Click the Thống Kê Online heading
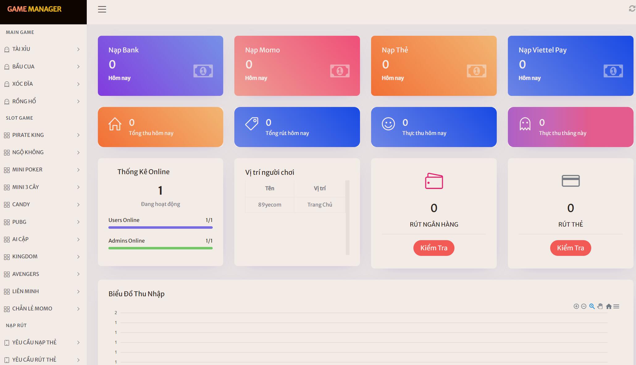Viewport: 636px width, 365px height. coord(143,172)
